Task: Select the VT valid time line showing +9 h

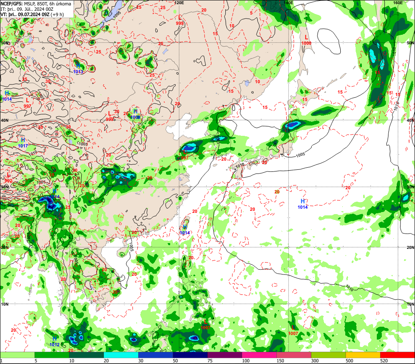Action: [32, 14]
